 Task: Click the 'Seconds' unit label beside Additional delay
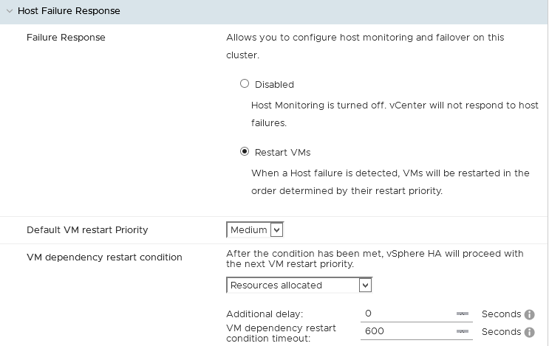click(501, 314)
